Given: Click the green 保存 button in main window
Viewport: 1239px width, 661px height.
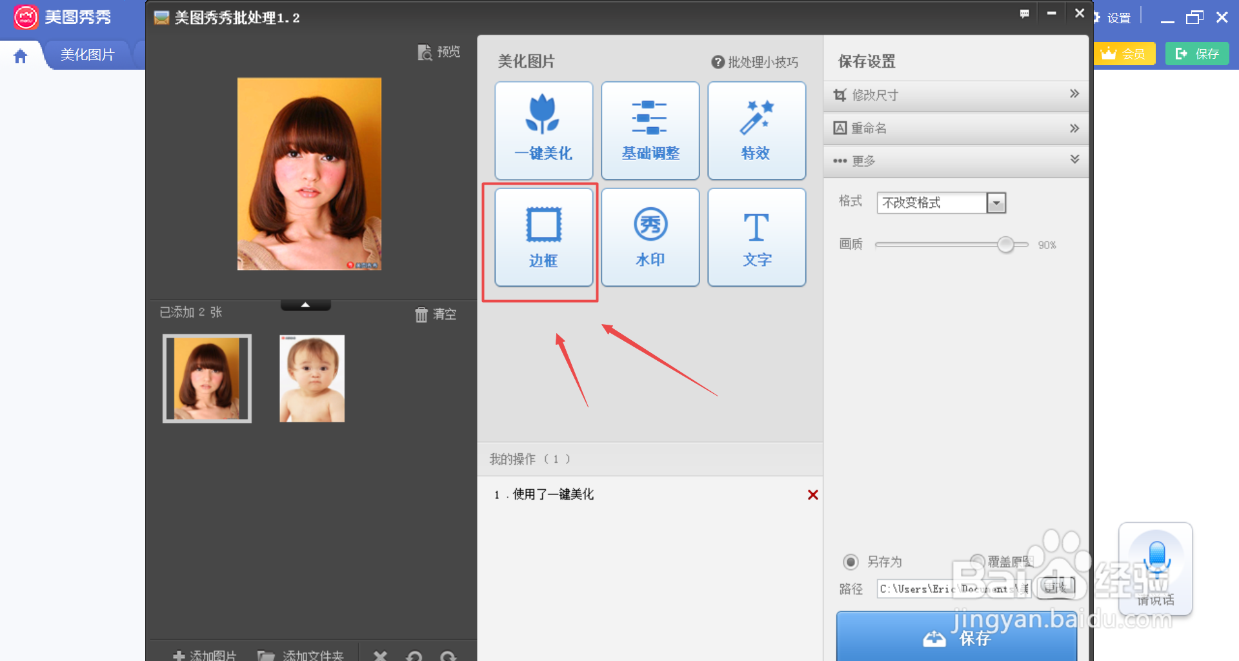Looking at the screenshot, I should coord(1197,54).
